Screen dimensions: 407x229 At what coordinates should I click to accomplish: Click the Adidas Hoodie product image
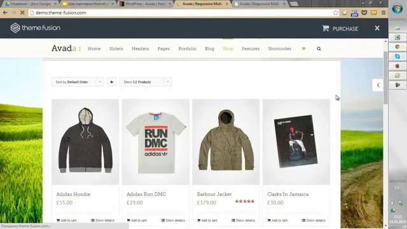pyautogui.click(x=85, y=142)
